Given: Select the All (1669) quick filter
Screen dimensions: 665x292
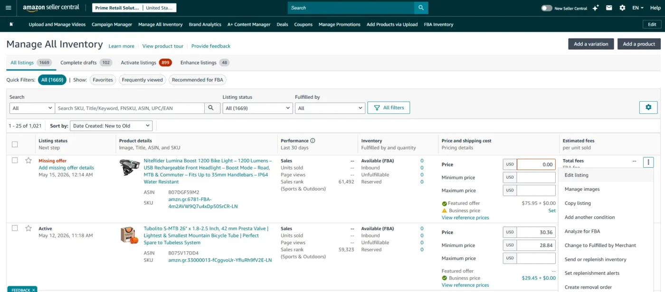Looking at the screenshot, I should coord(52,80).
